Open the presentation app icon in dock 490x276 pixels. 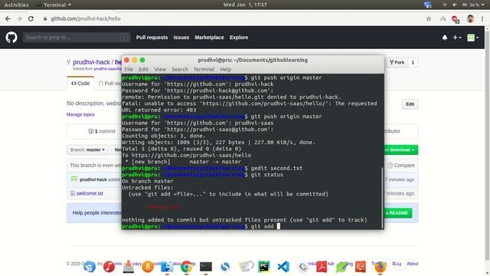pyautogui.click(x=361, y=267)
